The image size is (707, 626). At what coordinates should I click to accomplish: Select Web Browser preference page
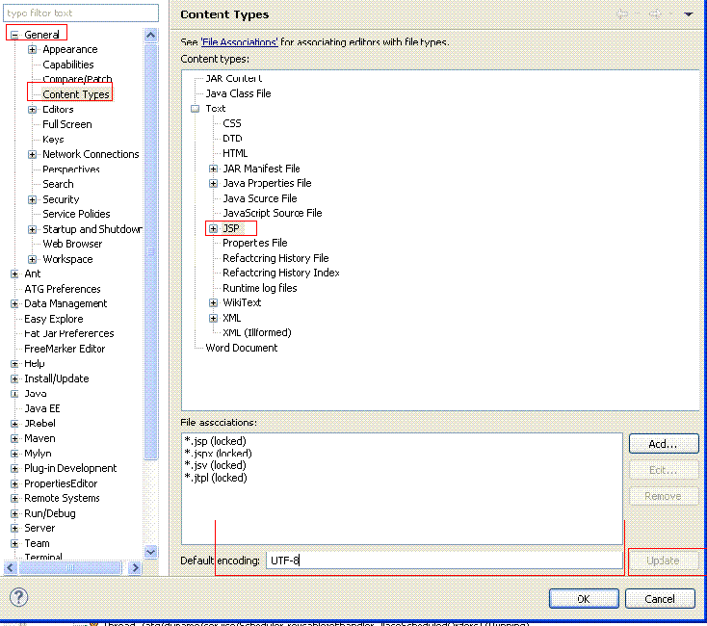click(72, 244)
